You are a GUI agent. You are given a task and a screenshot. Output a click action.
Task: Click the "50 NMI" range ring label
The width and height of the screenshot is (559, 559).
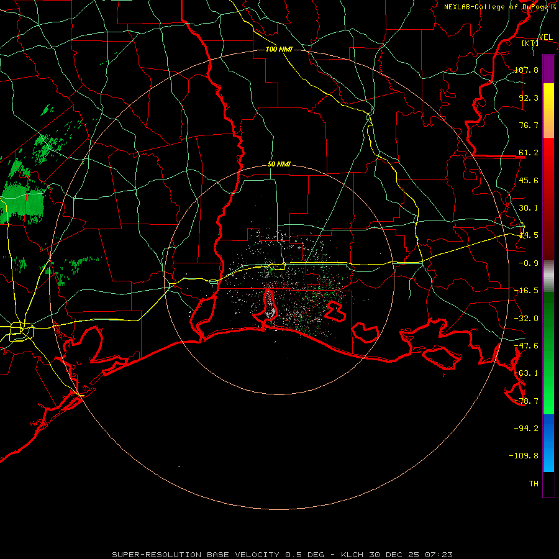279,165
